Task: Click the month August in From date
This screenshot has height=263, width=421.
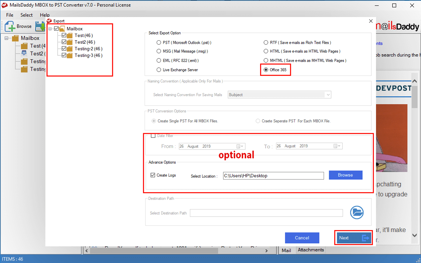Action: pyautogui.click(x=193, y=146)
